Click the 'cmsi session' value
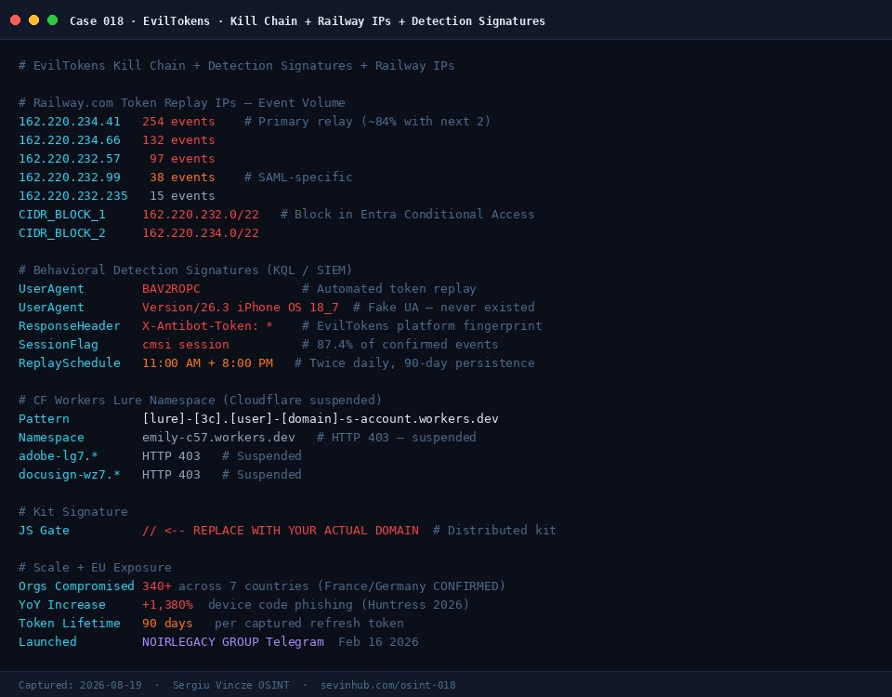Image resolution: width=892 pixels, height=697 pixels. [x=186, y=344]
